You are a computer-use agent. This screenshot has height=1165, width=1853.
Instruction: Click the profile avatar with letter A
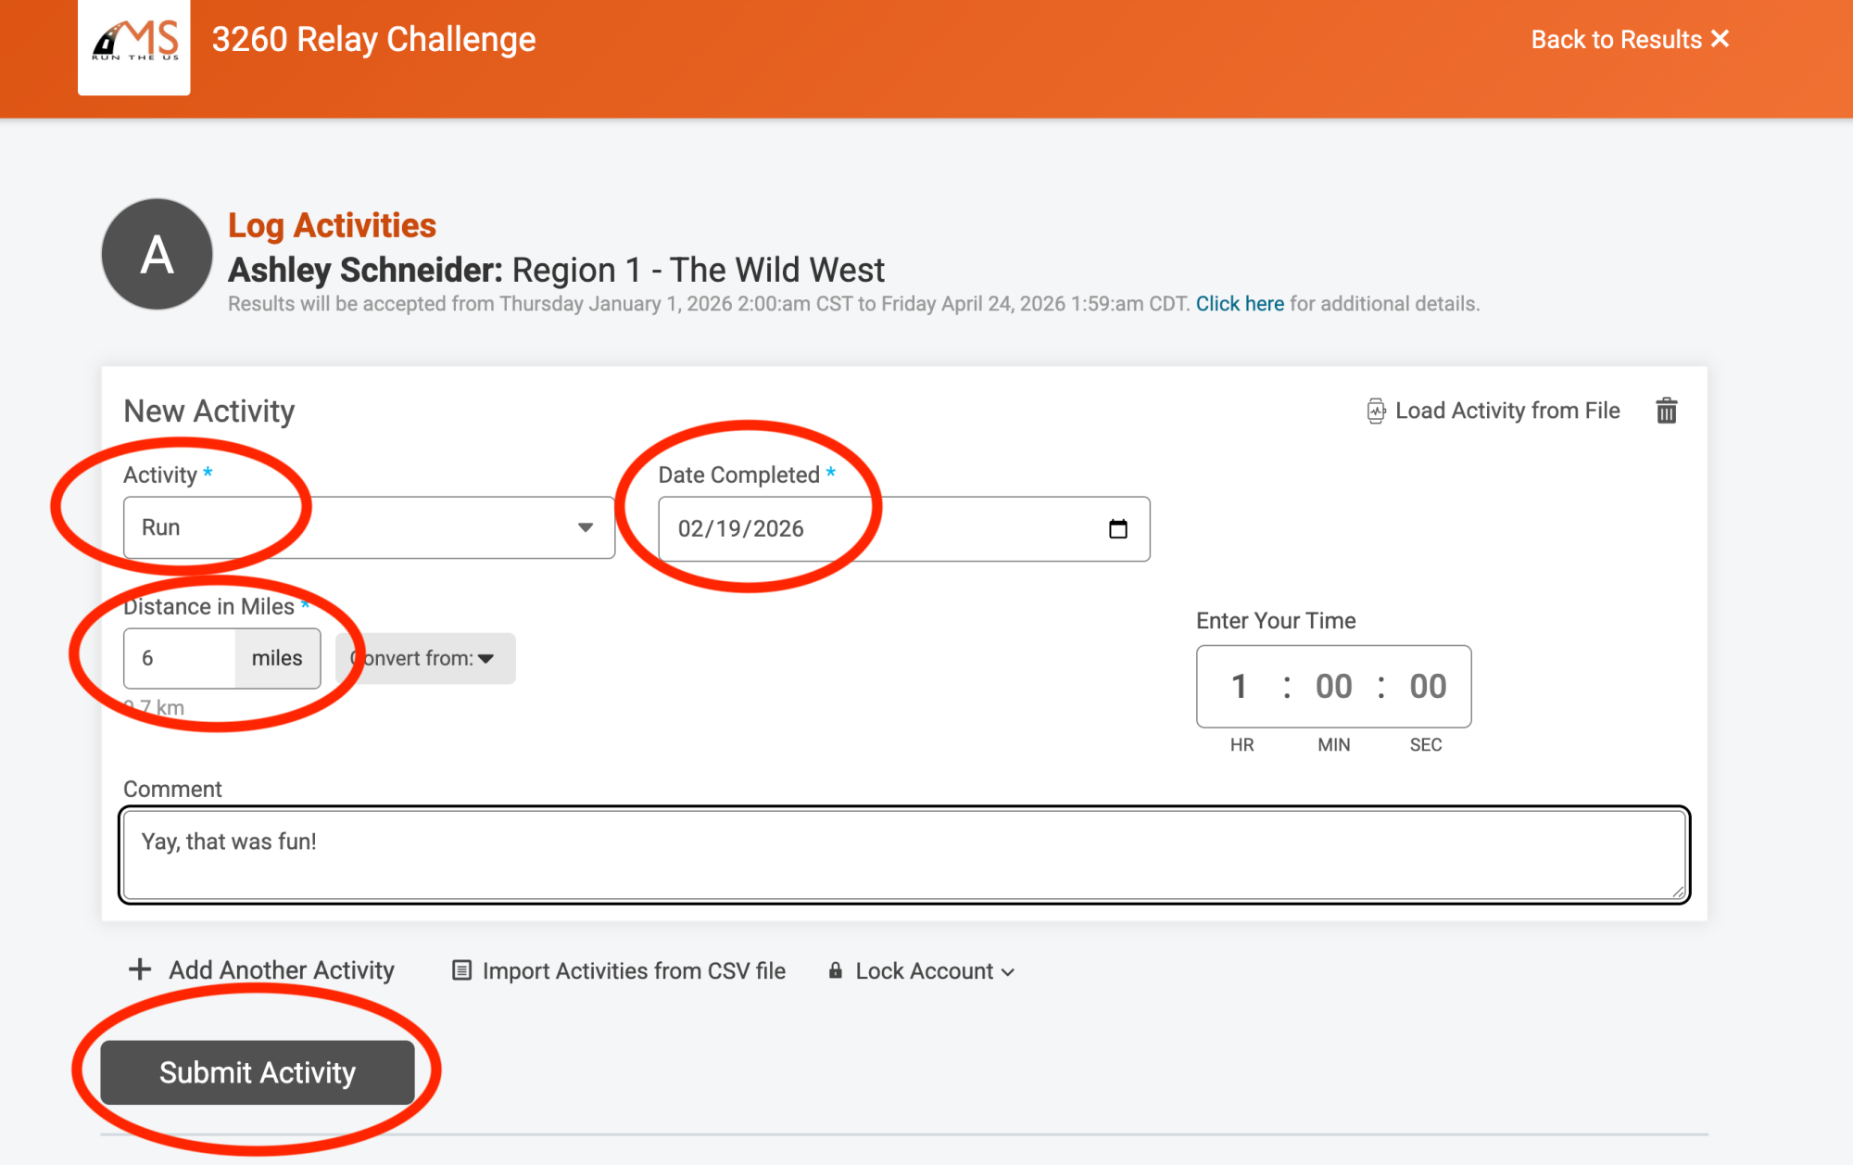[157, 254]
